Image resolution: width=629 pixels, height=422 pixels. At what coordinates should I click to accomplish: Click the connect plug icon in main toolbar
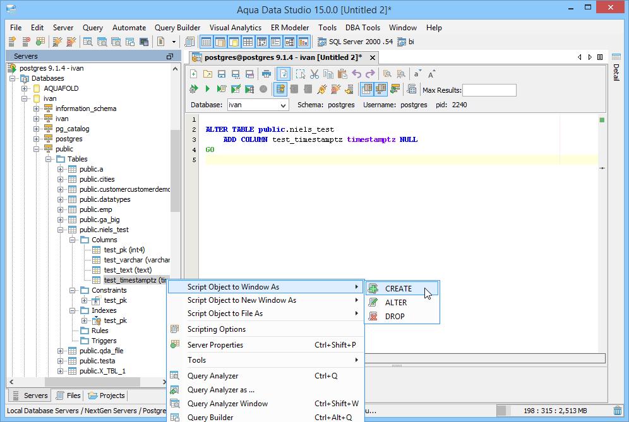click(x=57, y=41)
